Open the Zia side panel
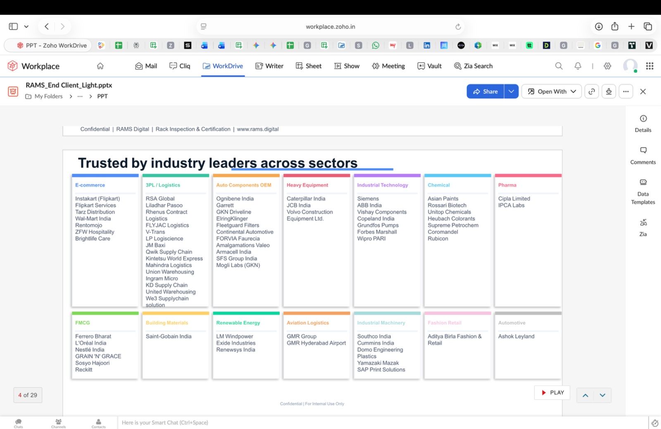The image size is (661, 429). [x=643, y=228]
